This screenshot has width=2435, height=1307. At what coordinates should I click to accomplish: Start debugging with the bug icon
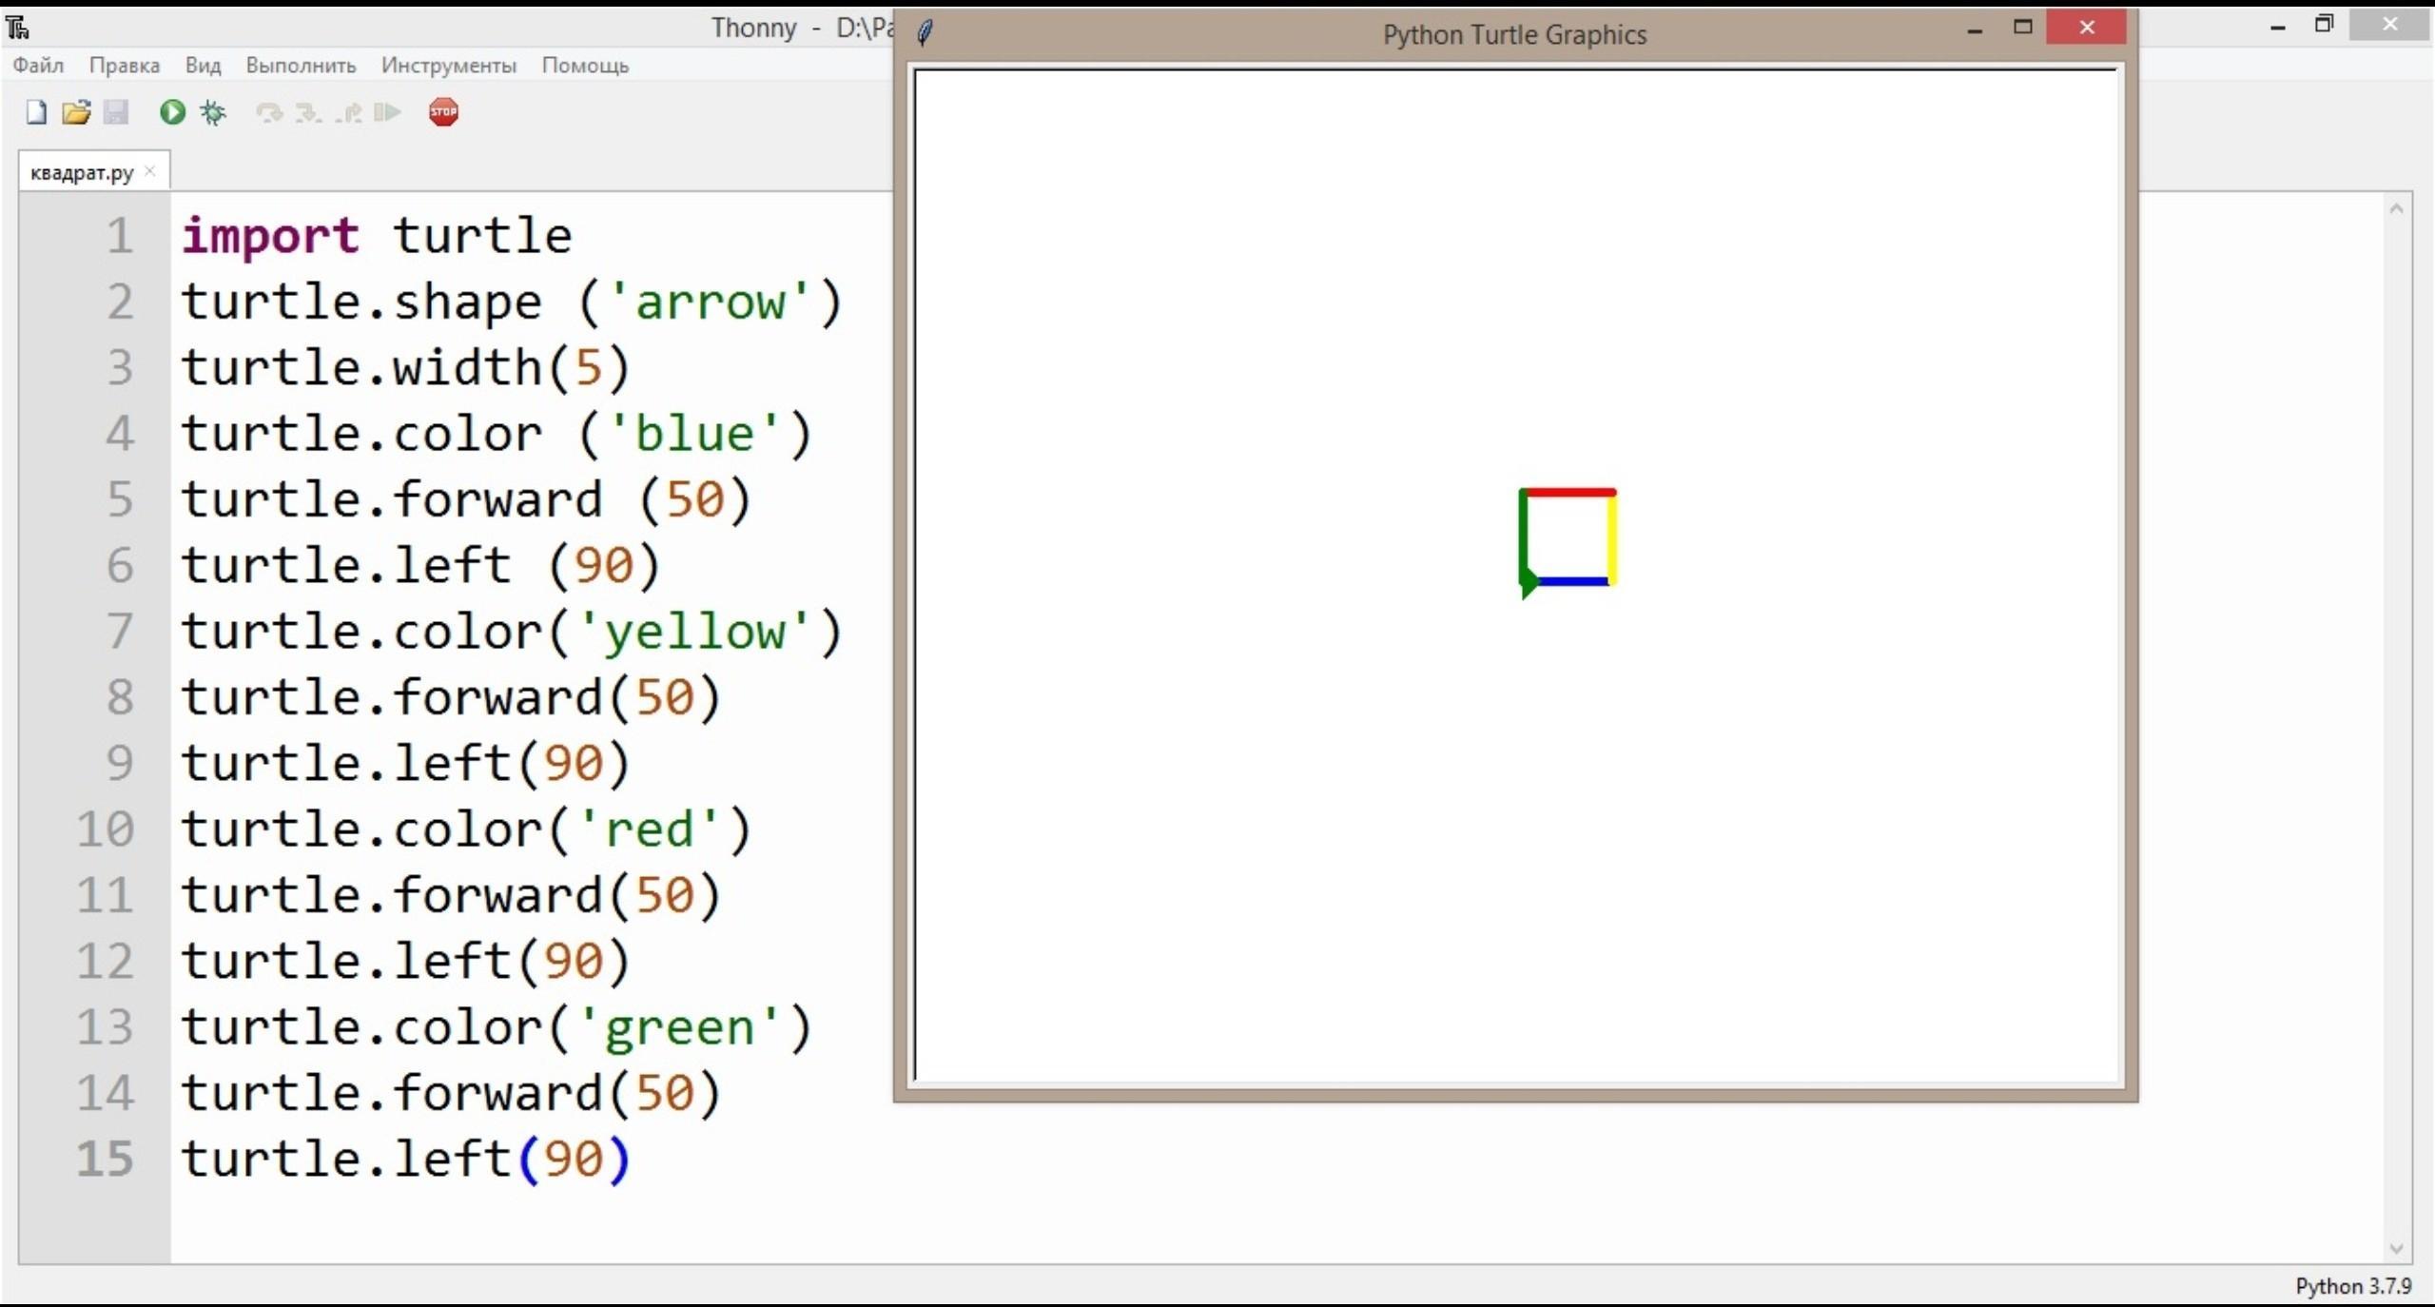(x=213, y=113)
